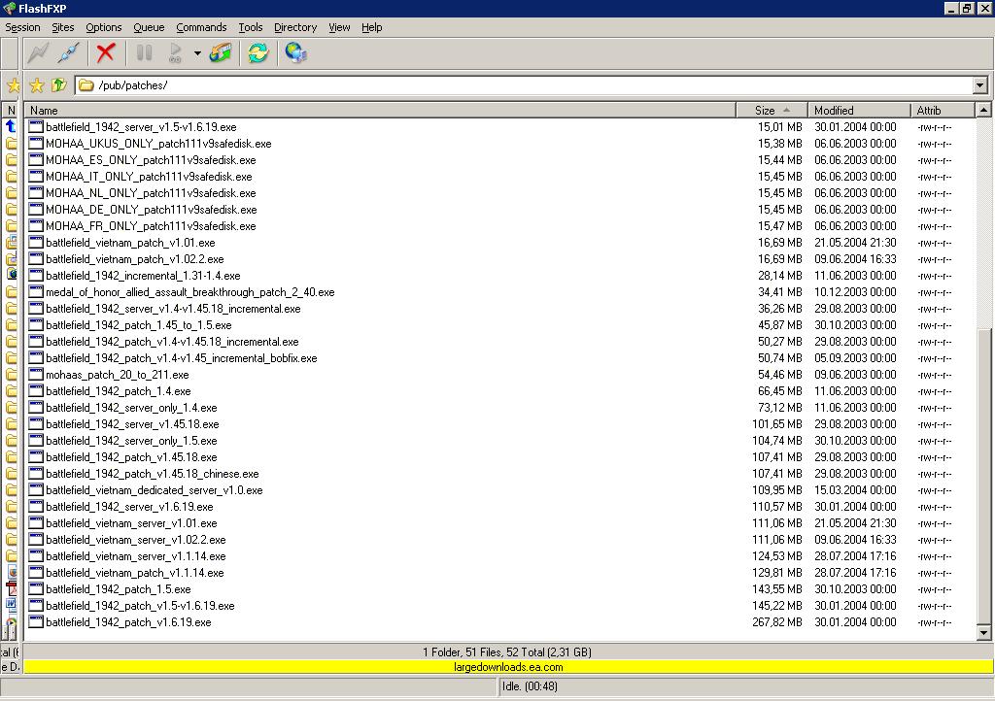This screenshot has height=701, width=995.
Task: Click the Pause toolbar icon
Action: click(144, 52)
